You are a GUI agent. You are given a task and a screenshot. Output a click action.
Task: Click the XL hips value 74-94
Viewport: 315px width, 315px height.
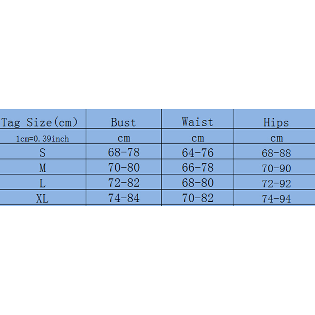pos(276,199)
